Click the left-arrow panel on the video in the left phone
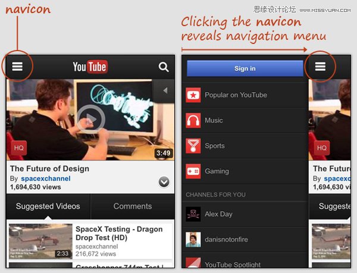This screenshot has height=273, width=357. point(164,90)
